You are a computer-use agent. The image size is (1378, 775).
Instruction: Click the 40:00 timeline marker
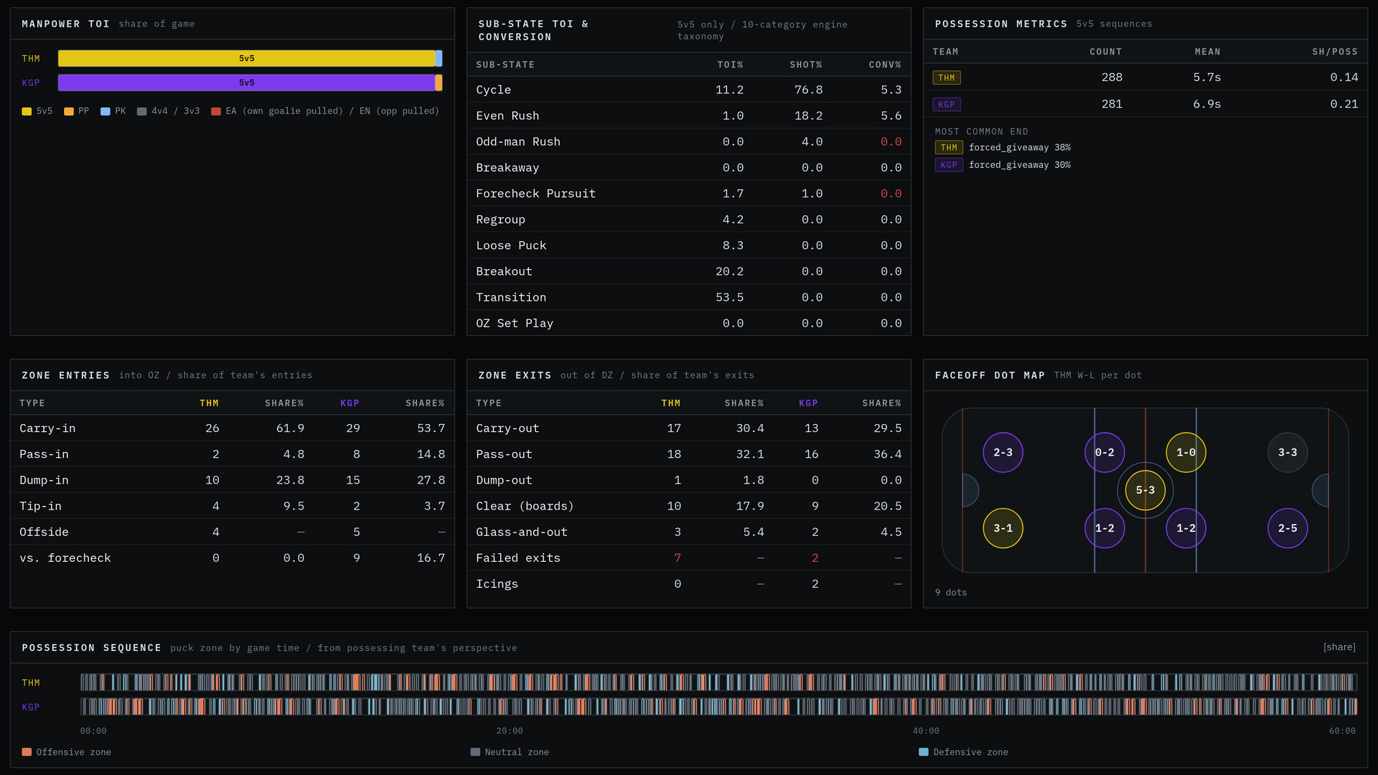pyautogui.click(x=926, y=731)
